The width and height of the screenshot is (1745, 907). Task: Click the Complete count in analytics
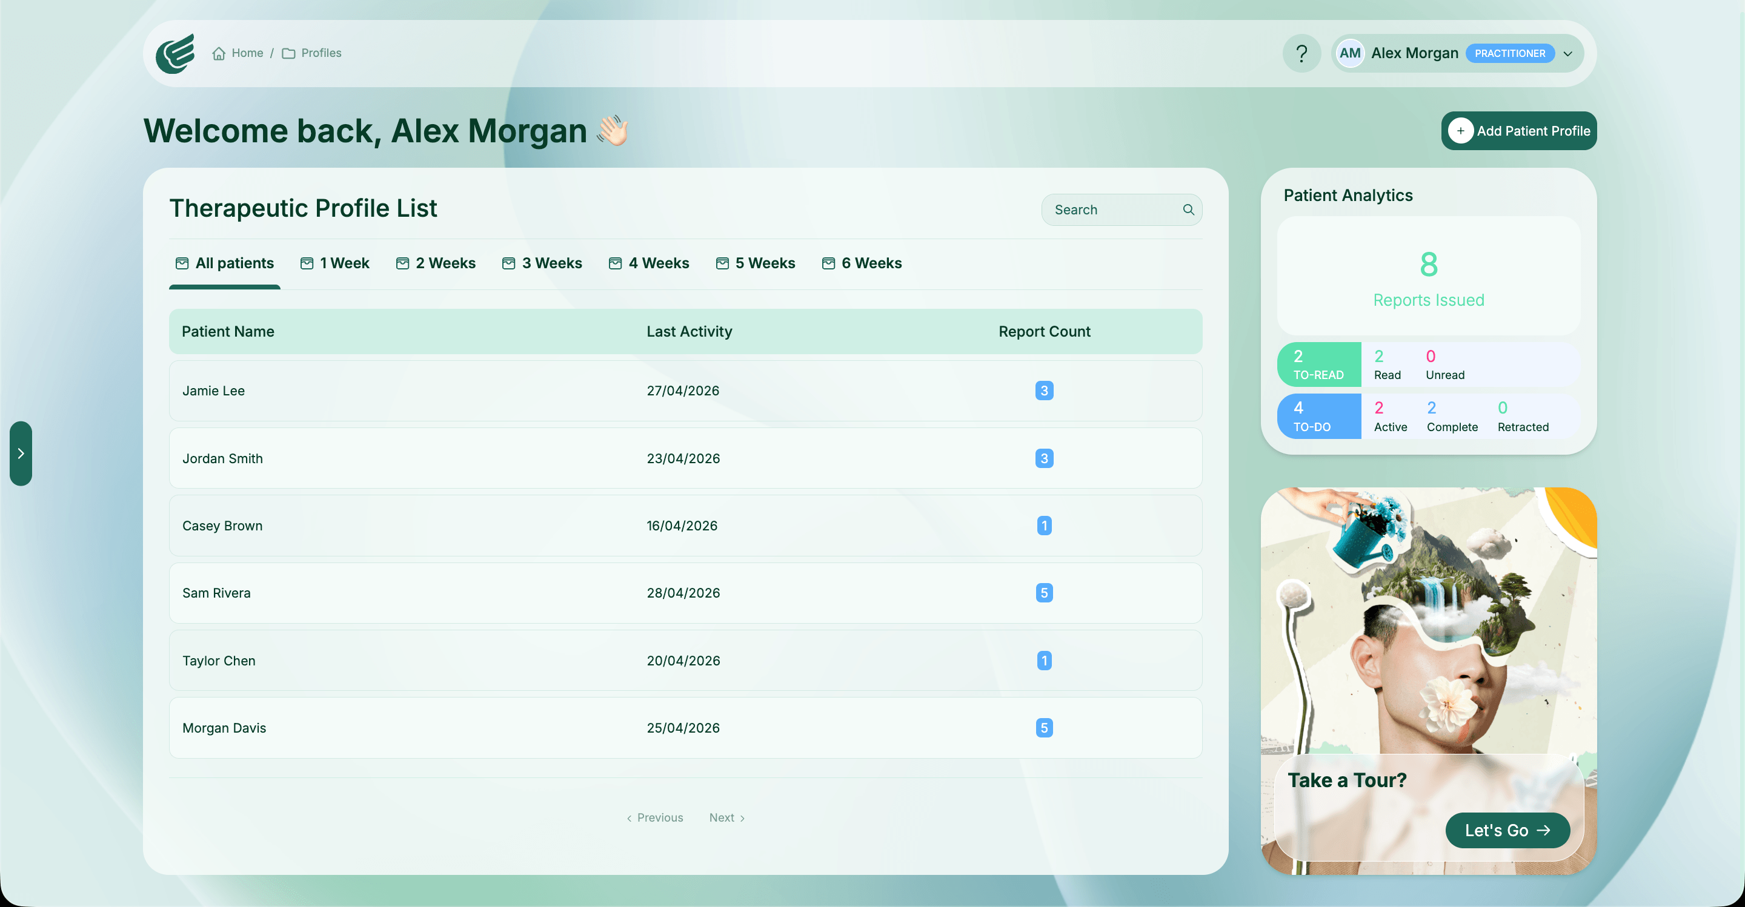click(x=1452, y=417)
